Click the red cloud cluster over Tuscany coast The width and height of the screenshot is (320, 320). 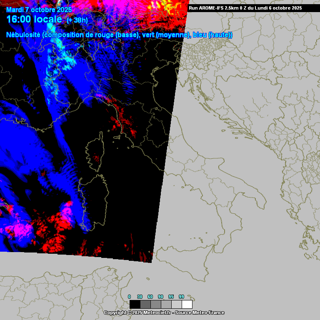[x=121, y=121]
